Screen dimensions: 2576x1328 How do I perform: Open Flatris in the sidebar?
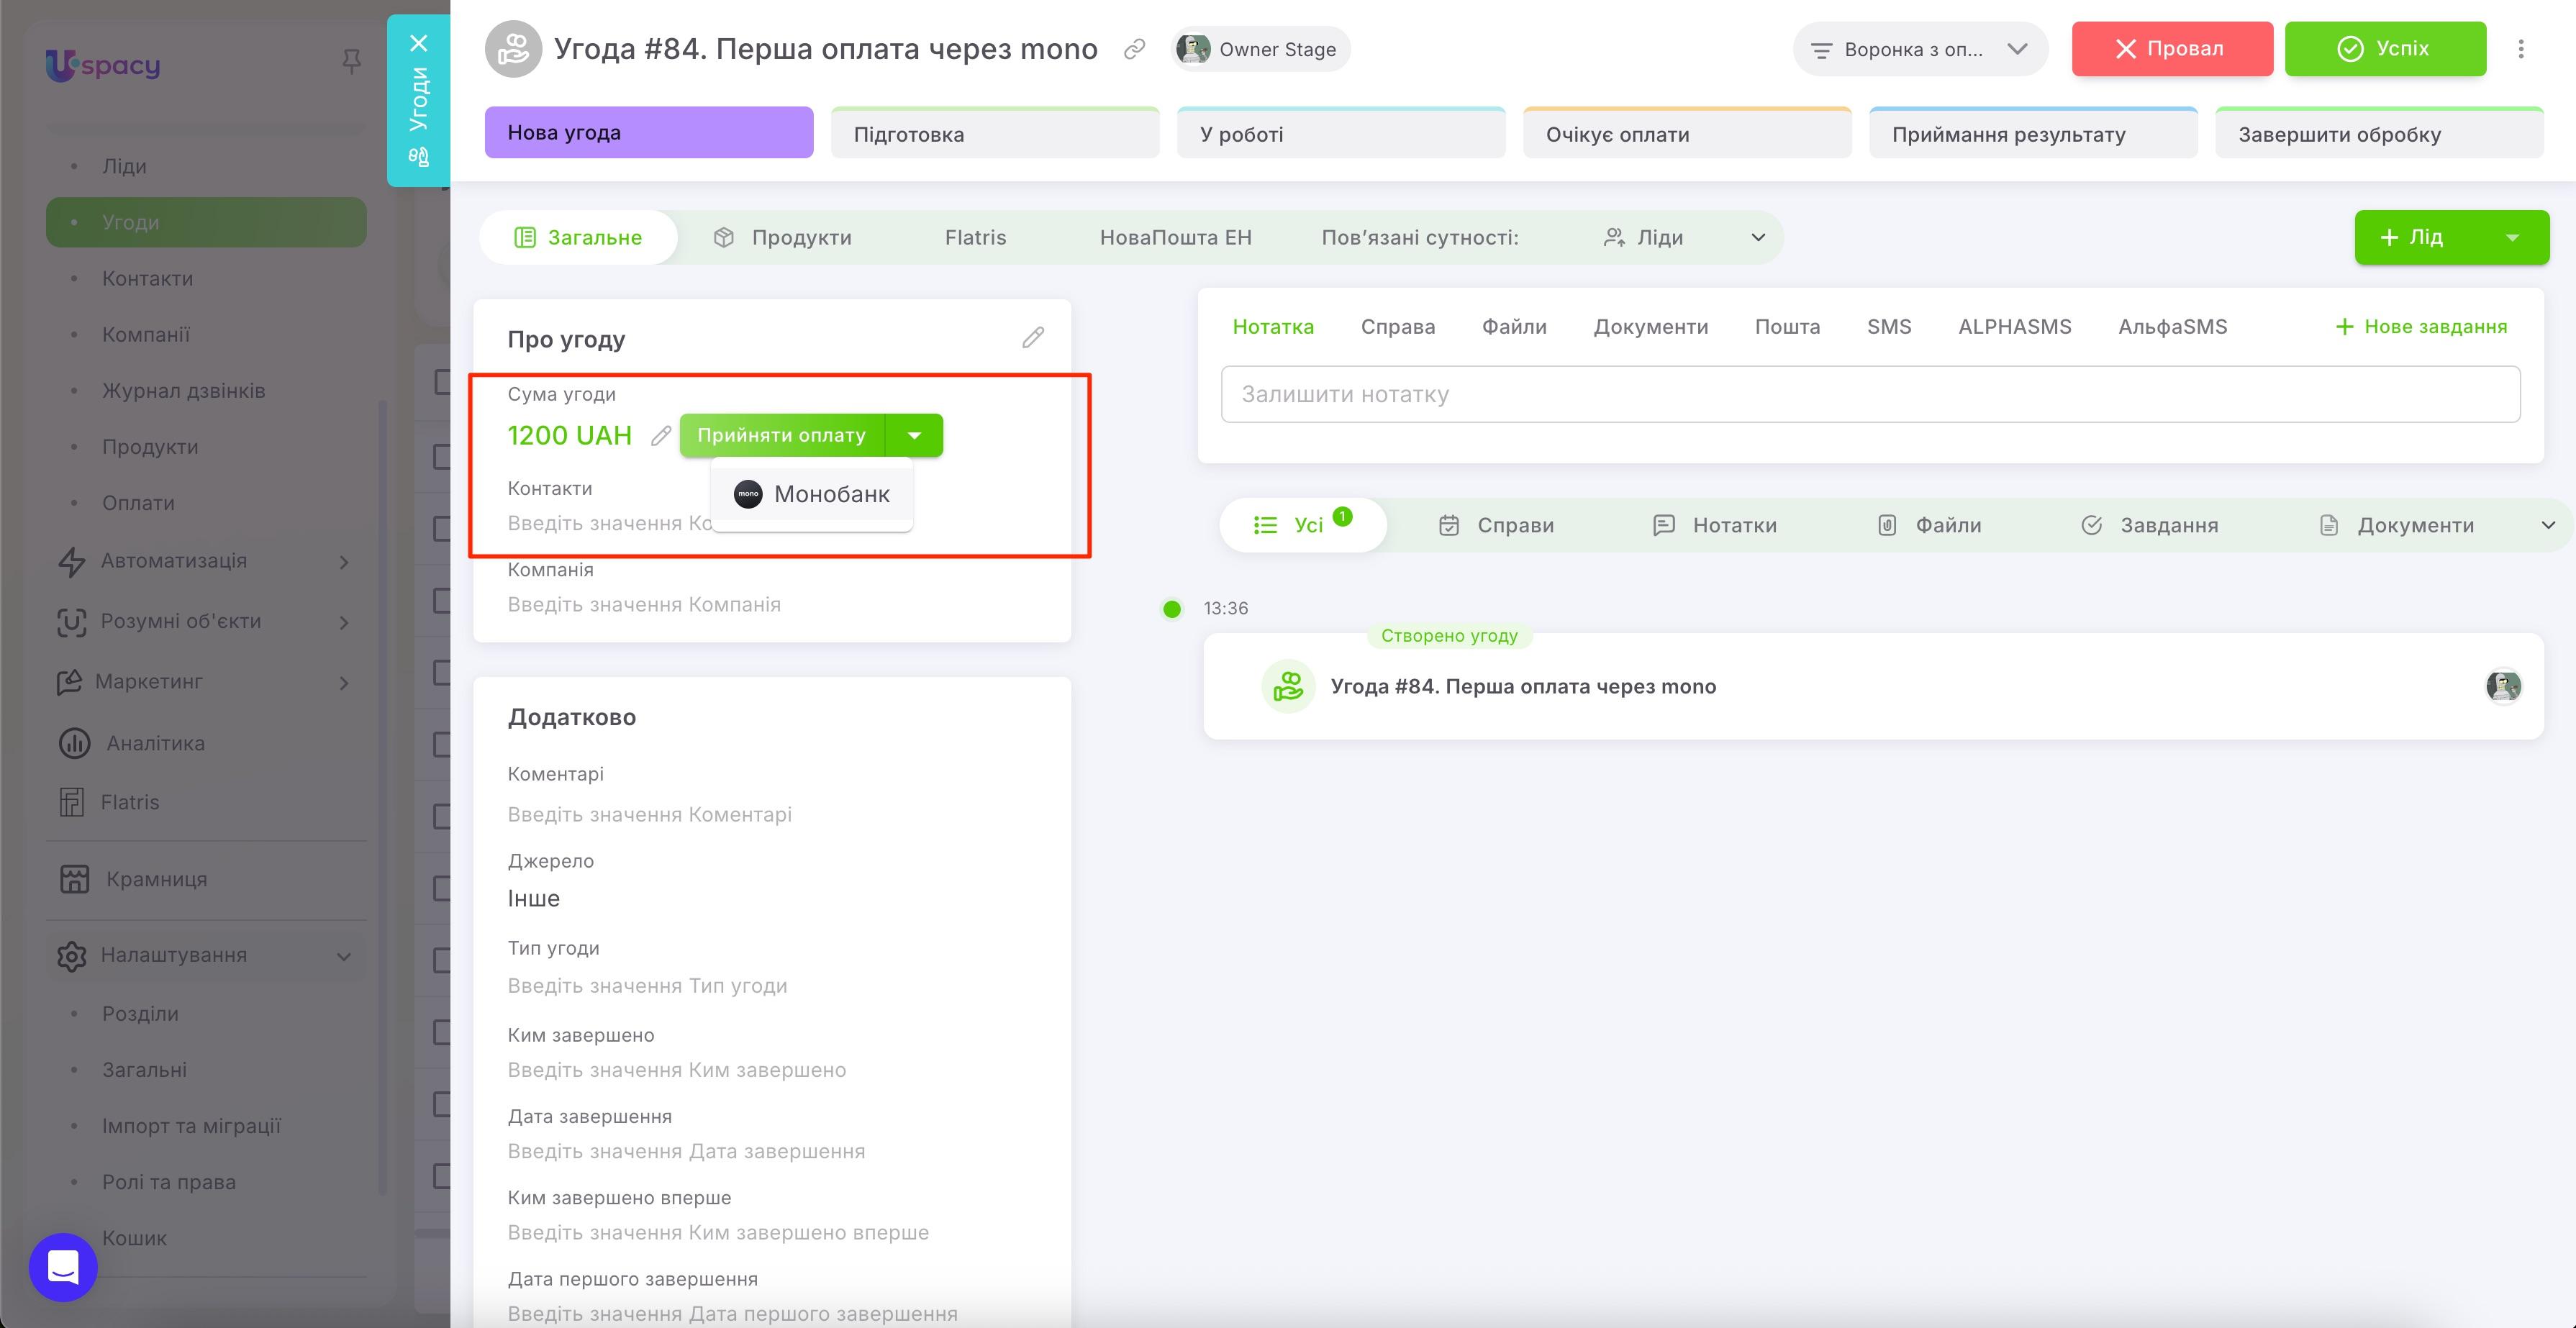[x=129, y=802]
